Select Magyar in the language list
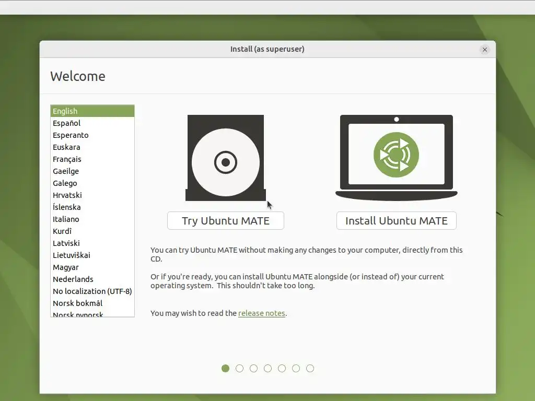Image resolution: width=535 pixels, height=401 pixels. [92, 267]
